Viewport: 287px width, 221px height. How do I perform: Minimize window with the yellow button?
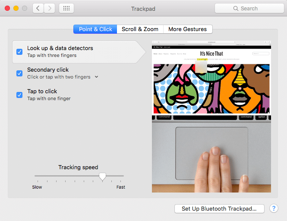coord(16,8)
